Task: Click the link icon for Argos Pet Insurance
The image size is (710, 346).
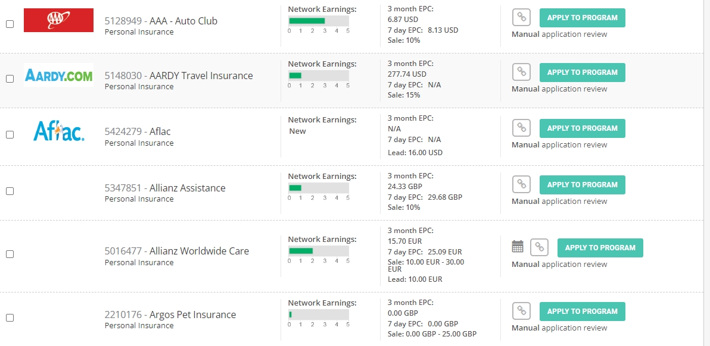Action: [521, 311]
